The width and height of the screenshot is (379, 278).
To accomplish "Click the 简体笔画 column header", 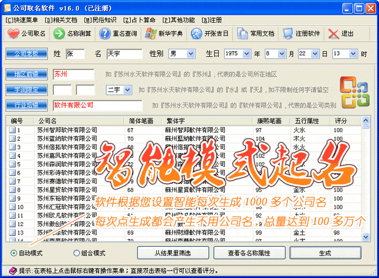I will 143,121.
